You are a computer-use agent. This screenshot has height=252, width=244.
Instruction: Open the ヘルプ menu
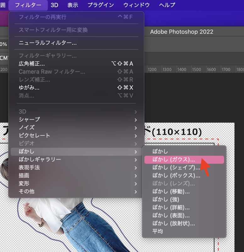[167, 5]
